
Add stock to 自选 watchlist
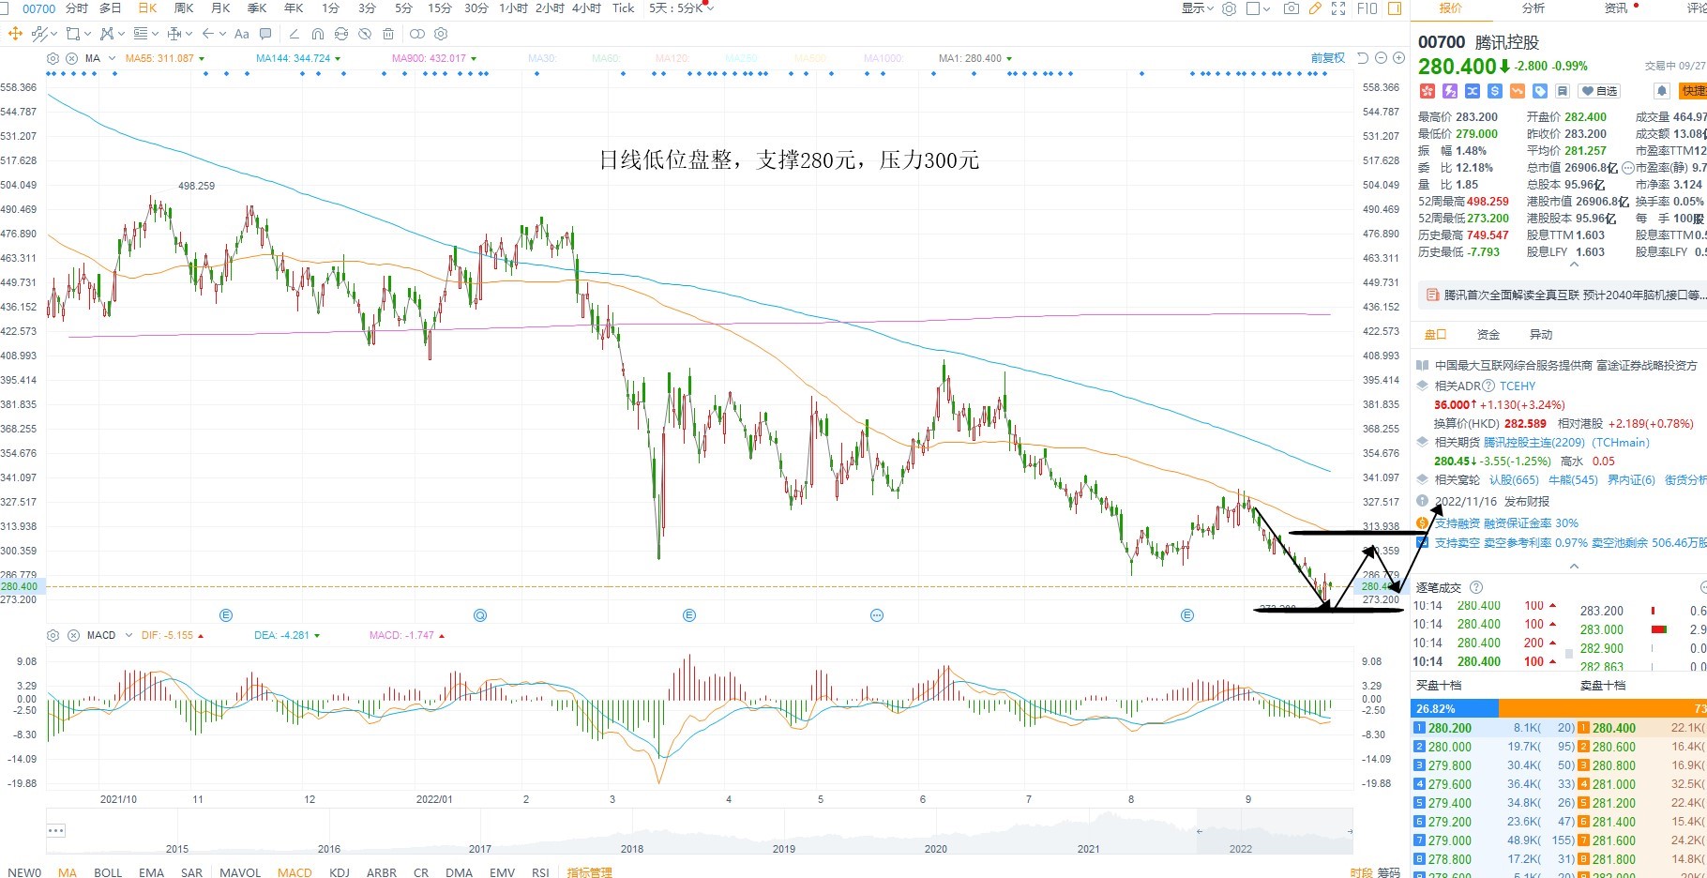tap(1599, 91)
